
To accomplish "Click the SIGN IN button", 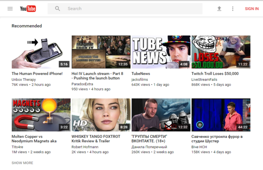I will point(252,9).
